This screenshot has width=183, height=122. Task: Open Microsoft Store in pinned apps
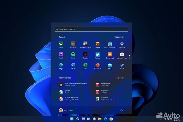click(x=122, y=56)
